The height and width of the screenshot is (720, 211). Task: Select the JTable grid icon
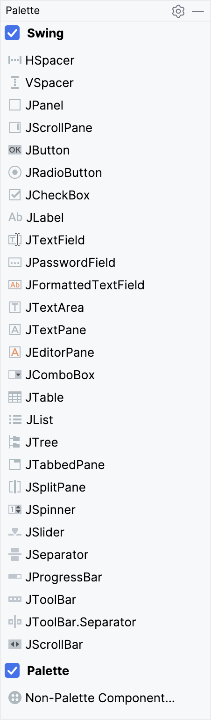(15, 397)
